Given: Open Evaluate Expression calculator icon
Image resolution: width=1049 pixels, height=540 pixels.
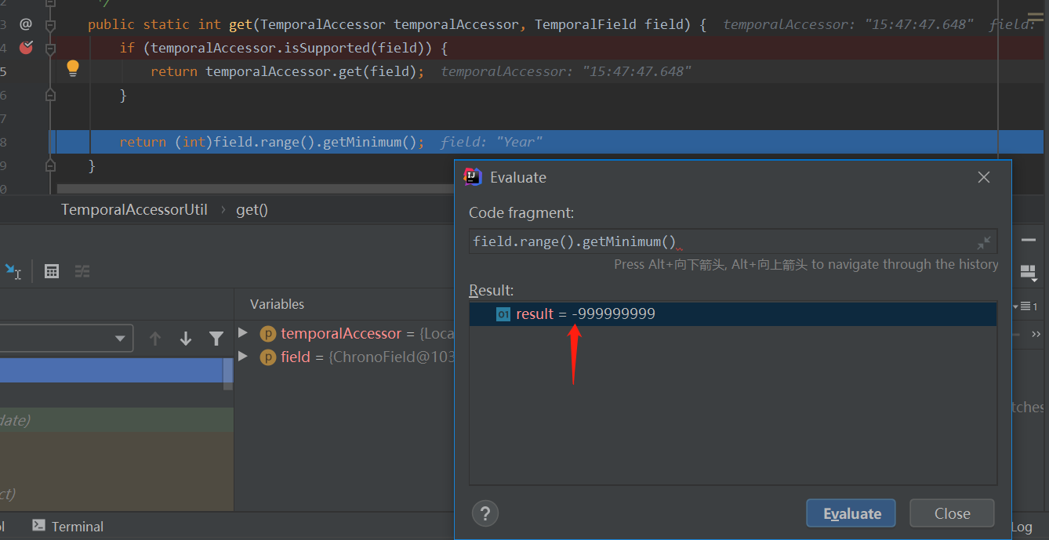Looking at the screenshot, I should point(52,271).
